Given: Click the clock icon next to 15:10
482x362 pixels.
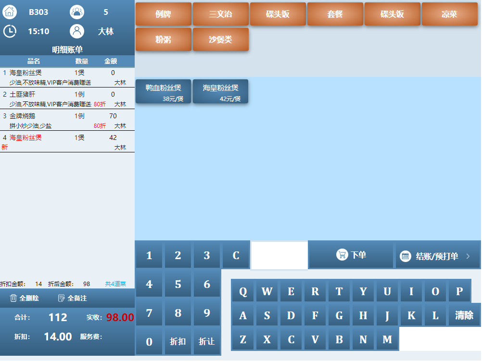Looking at the screenshot, I should [x=10, y=31].
